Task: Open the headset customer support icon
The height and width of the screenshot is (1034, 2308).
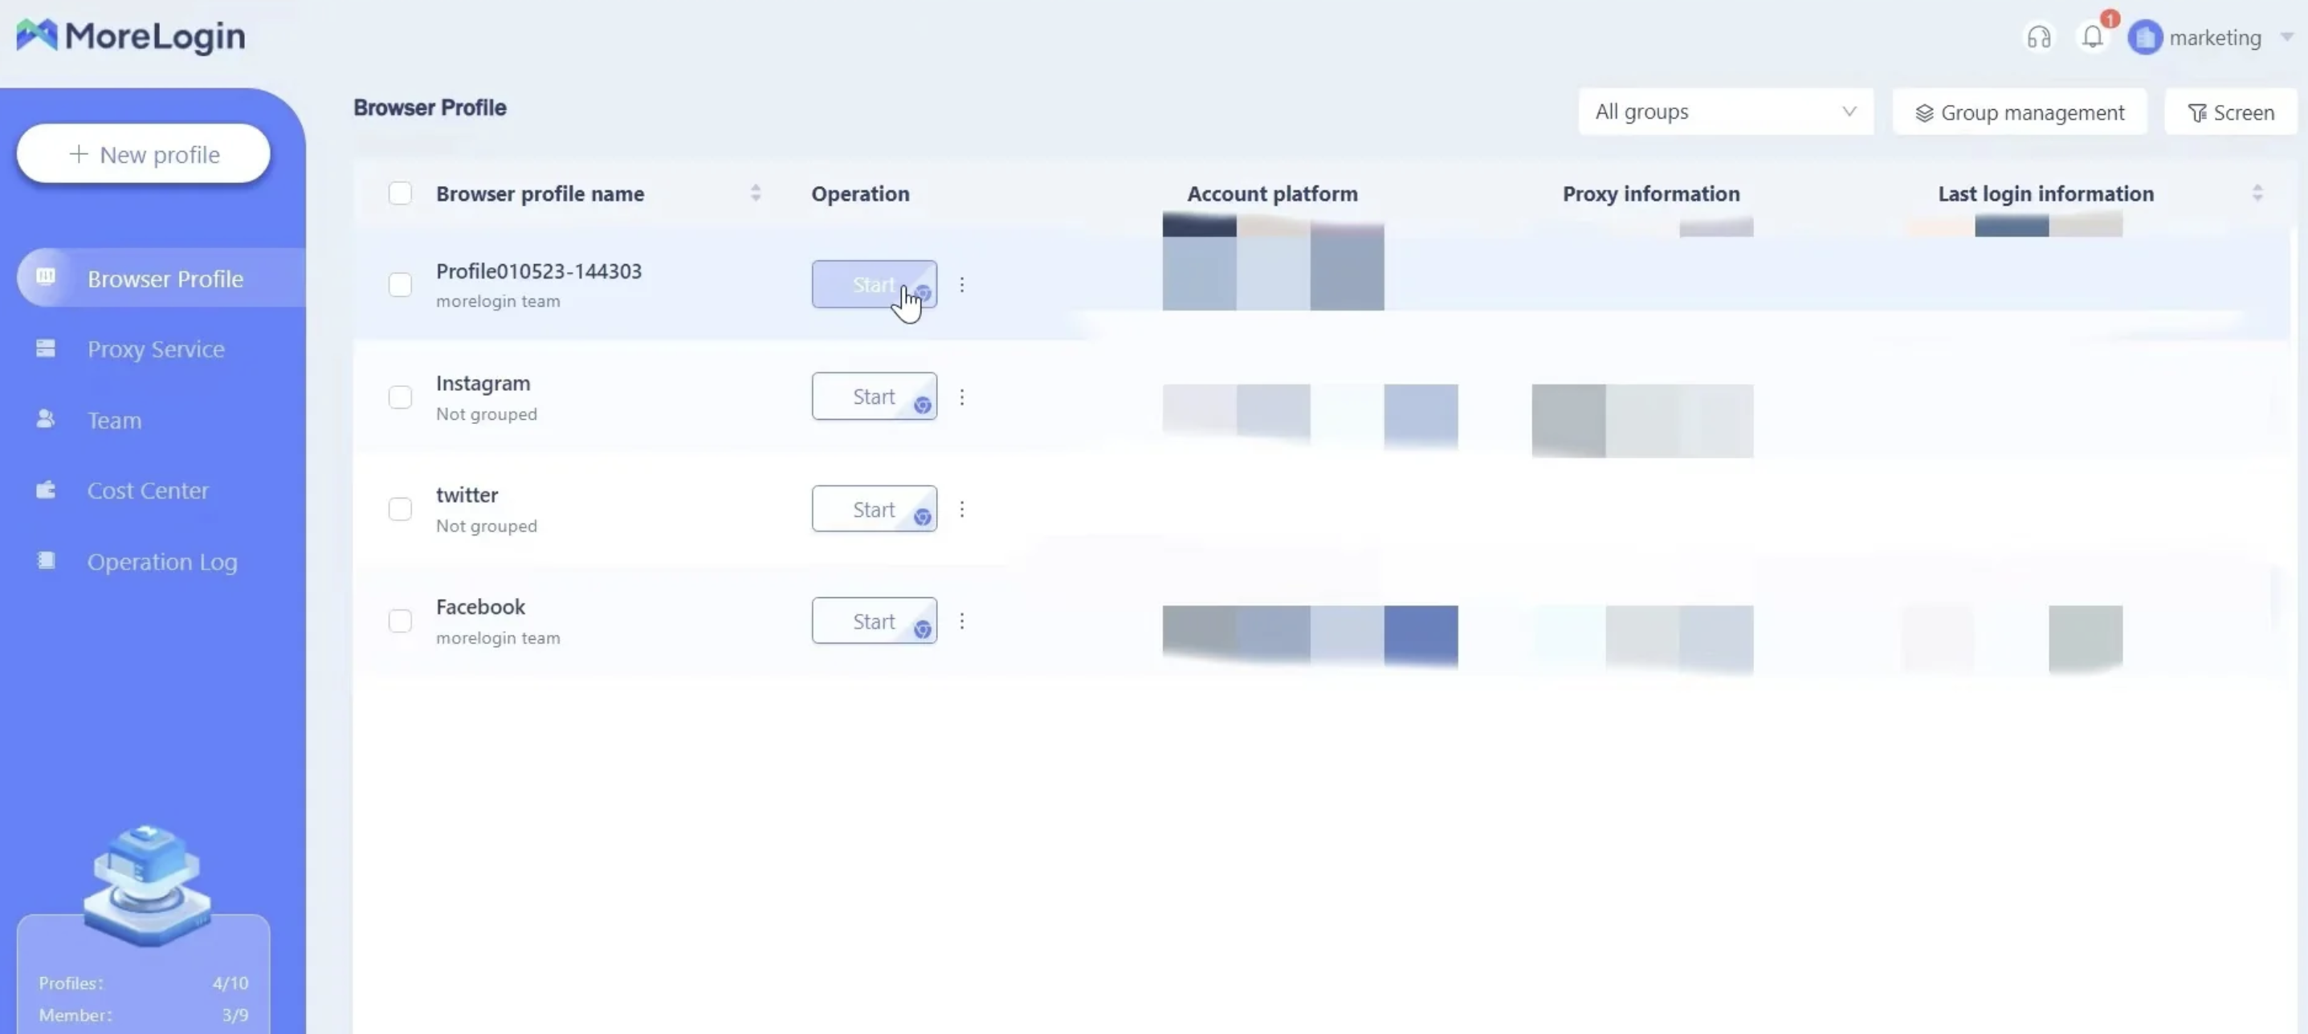Action: click(2039, 38)
